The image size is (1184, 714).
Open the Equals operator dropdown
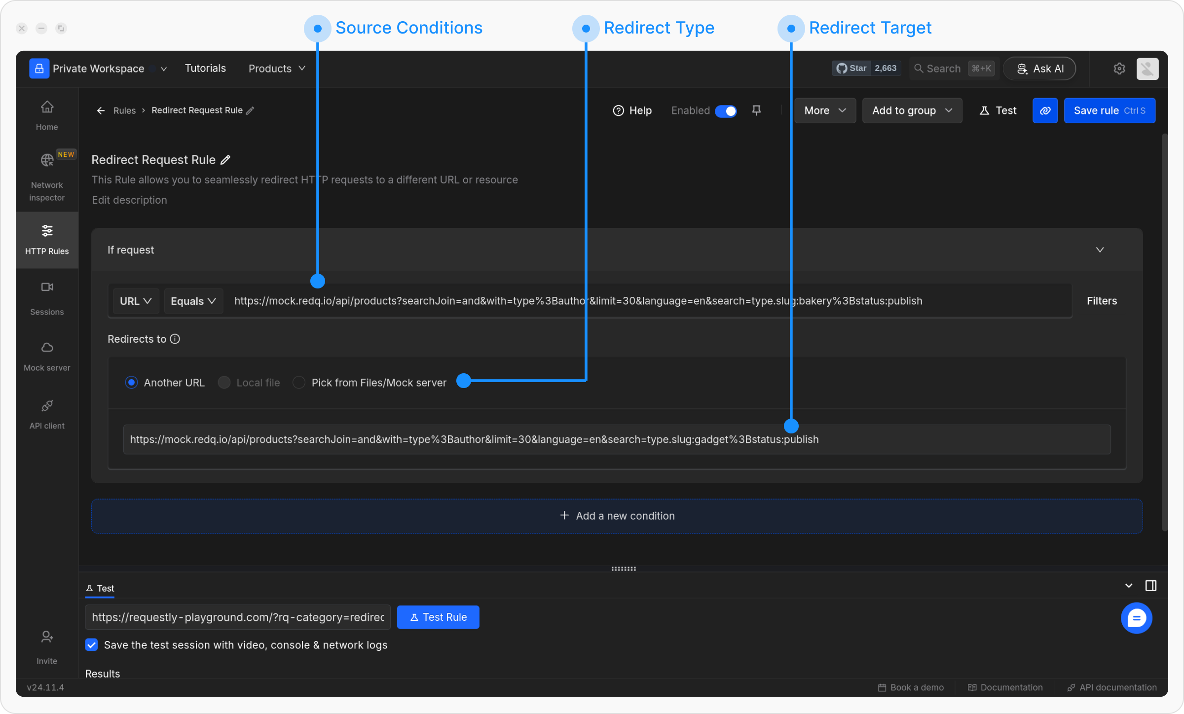click(x=193, y=301)
